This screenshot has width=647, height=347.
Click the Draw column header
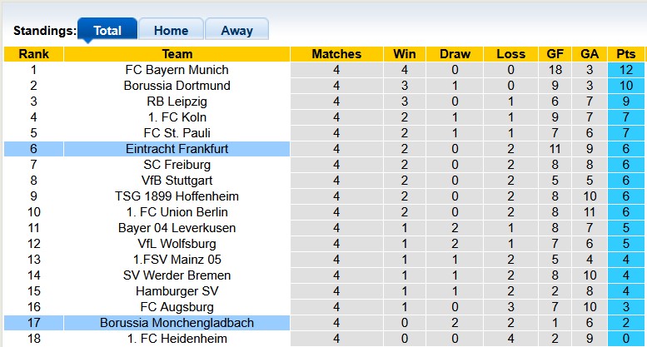(x=455, y=54)
